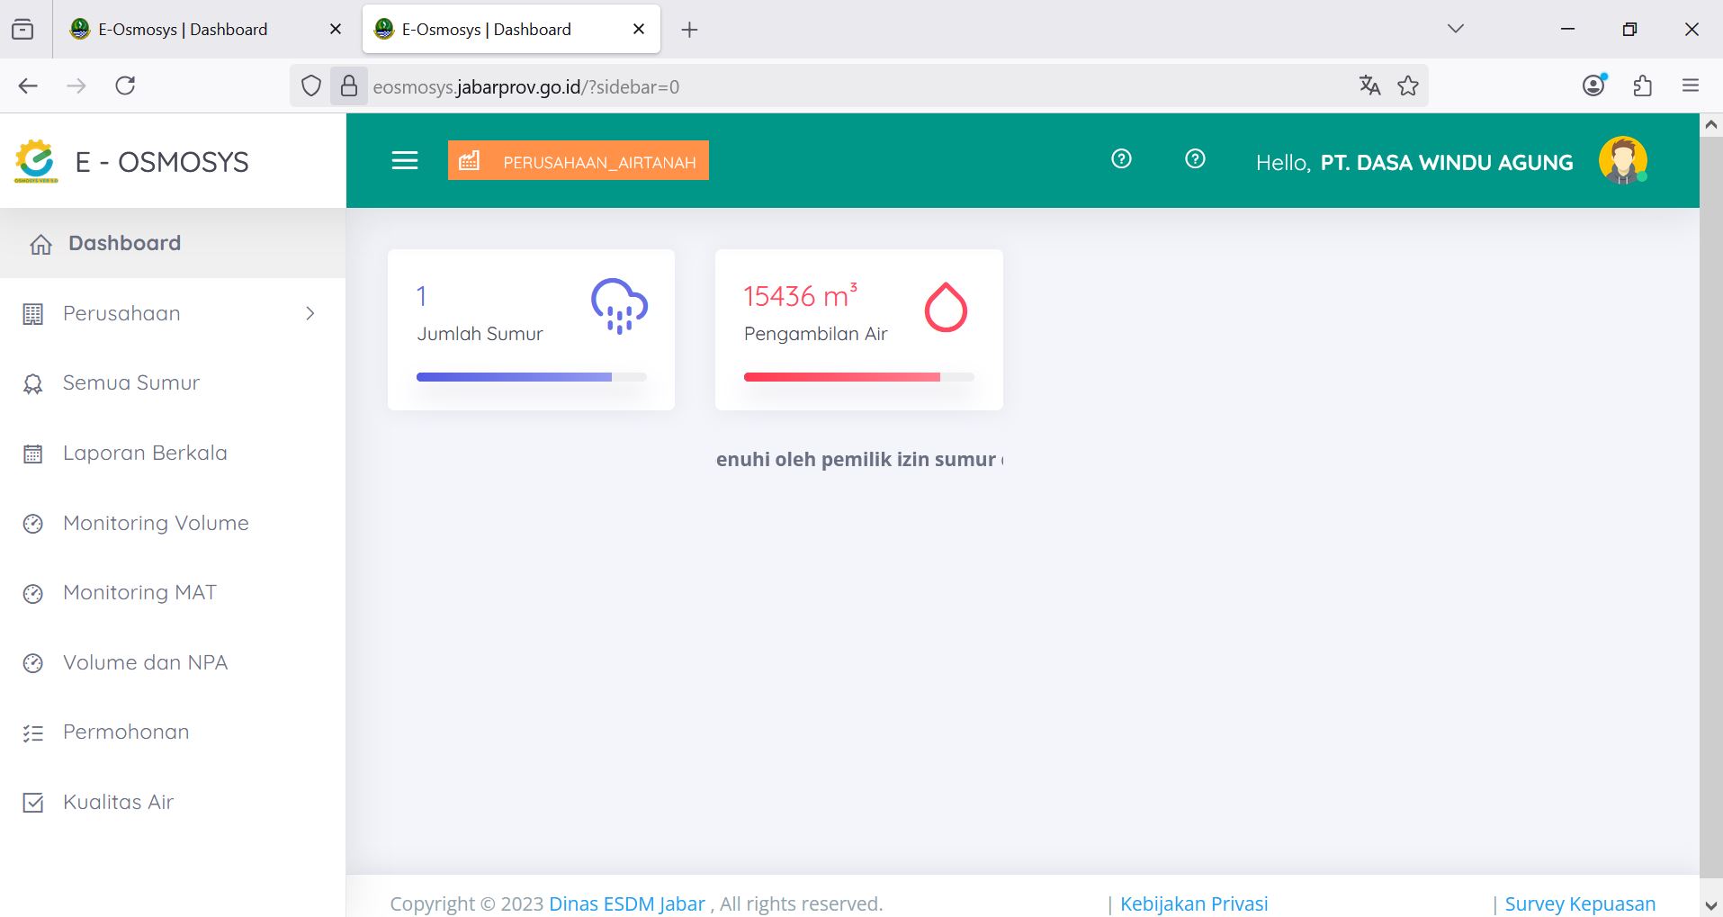Expand the Perusahaan submenu chevron
The image size is (1723, 917).
pyautogui.click(x=310, y=313)
